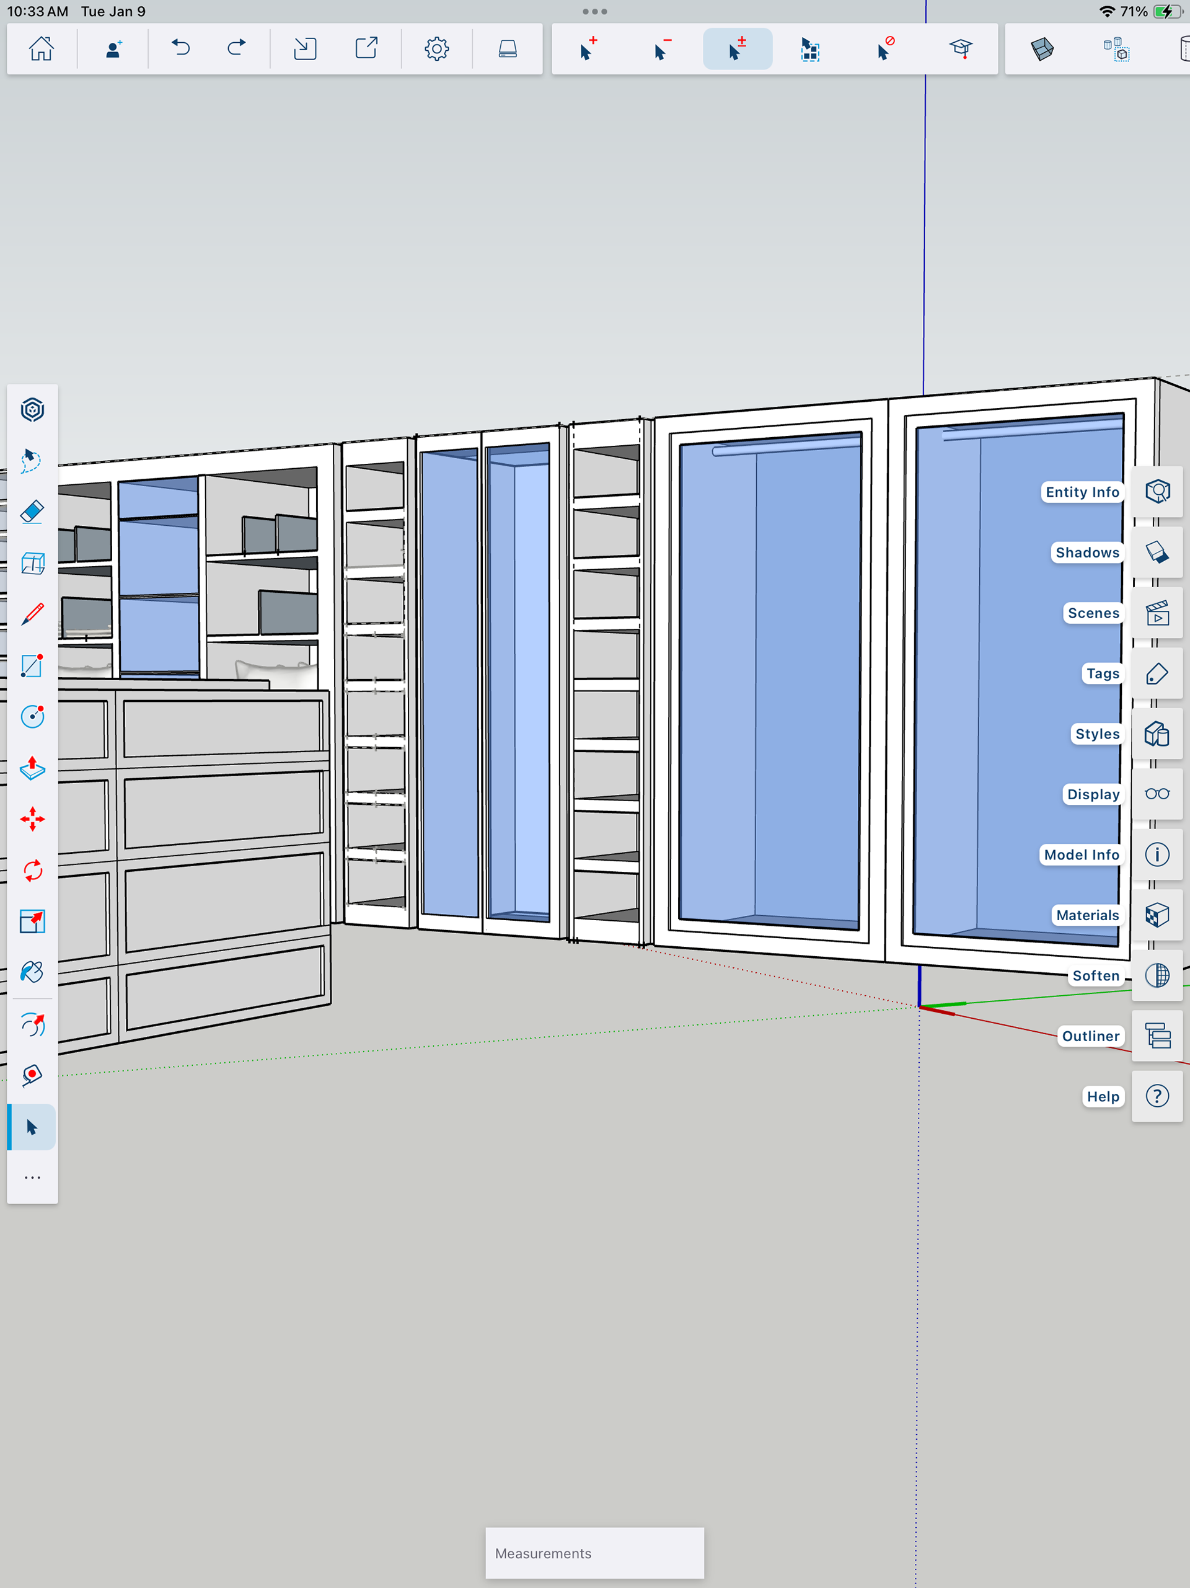Select the Move tool

point(32,819)
